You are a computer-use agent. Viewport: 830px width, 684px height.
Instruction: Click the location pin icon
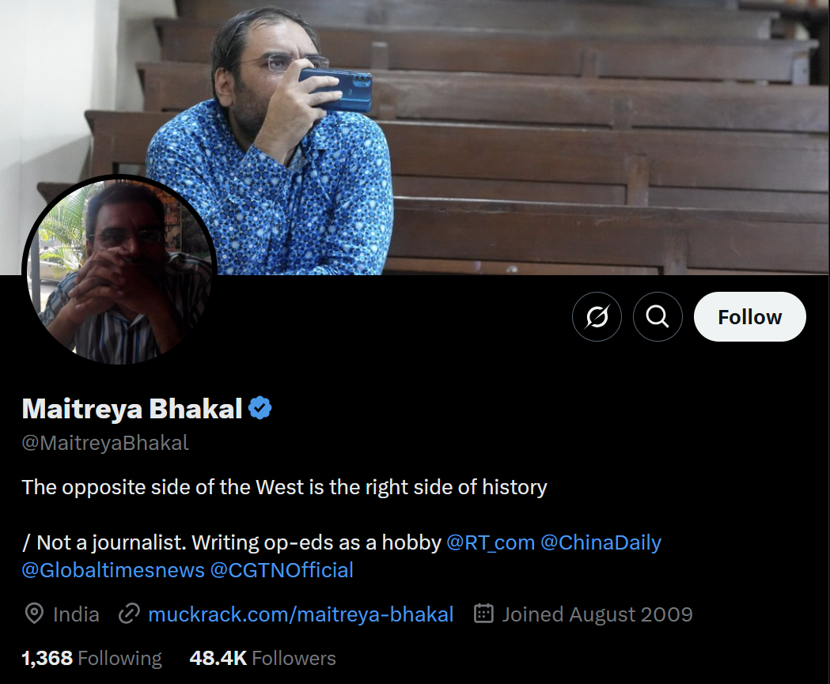(34, 614)
